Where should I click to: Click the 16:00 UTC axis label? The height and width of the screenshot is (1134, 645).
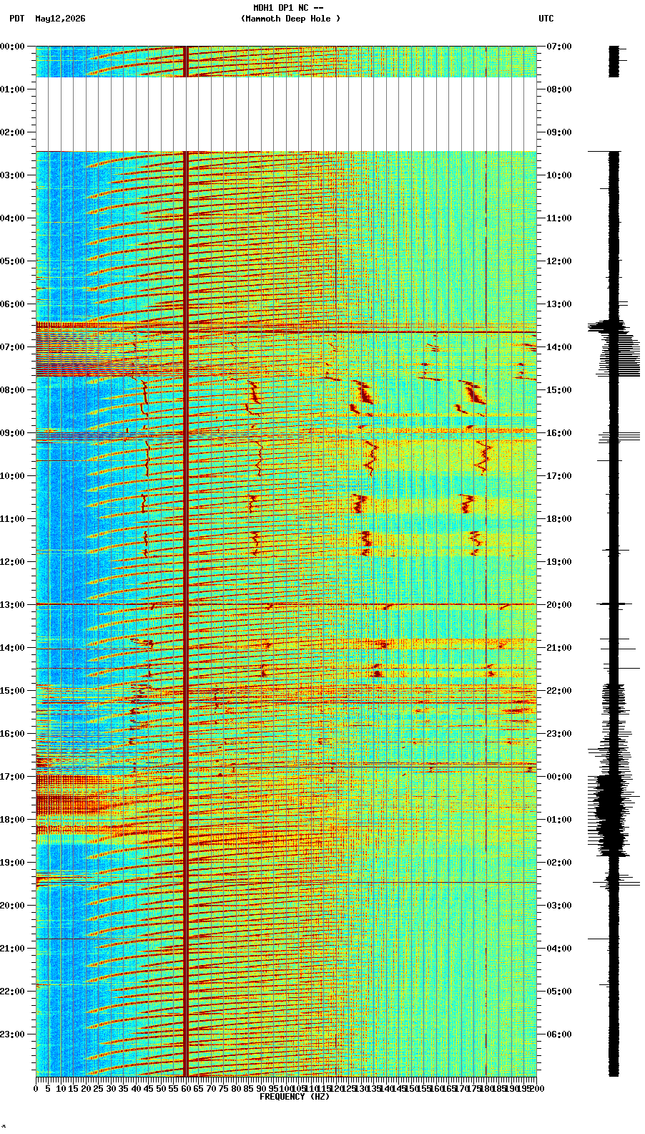pyautogui.click(x=559, y=432)
